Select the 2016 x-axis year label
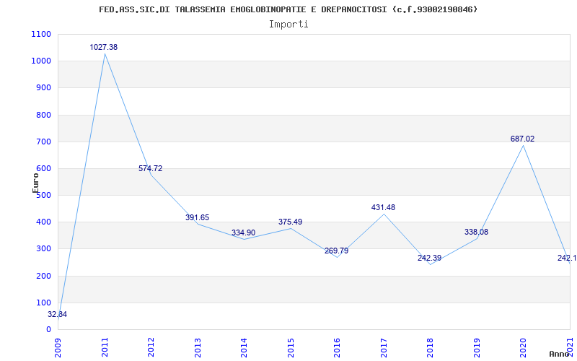 click(x=337, y=348)
